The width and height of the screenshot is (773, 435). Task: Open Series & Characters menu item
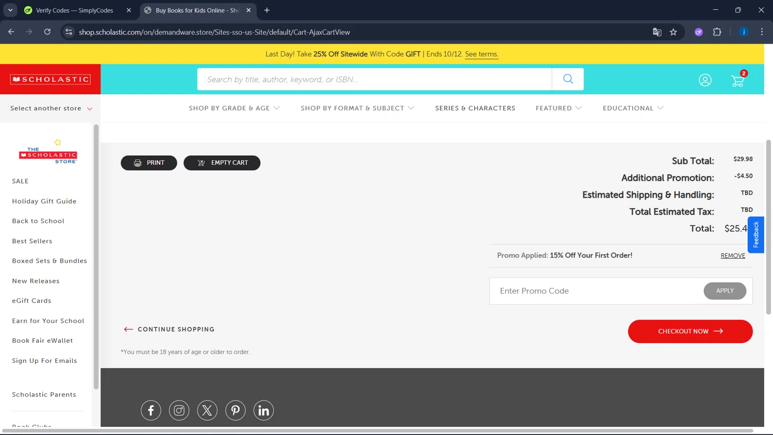click(x=475, y=108)
